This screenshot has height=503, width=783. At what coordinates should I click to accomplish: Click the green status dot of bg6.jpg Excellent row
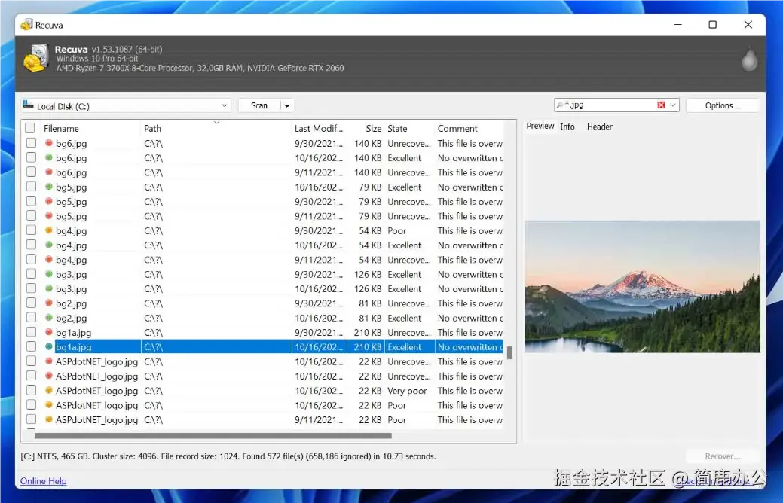49,157
